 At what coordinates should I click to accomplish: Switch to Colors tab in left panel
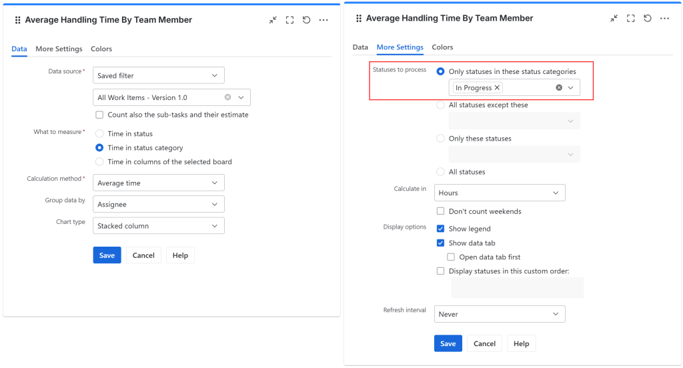(101, 49)
